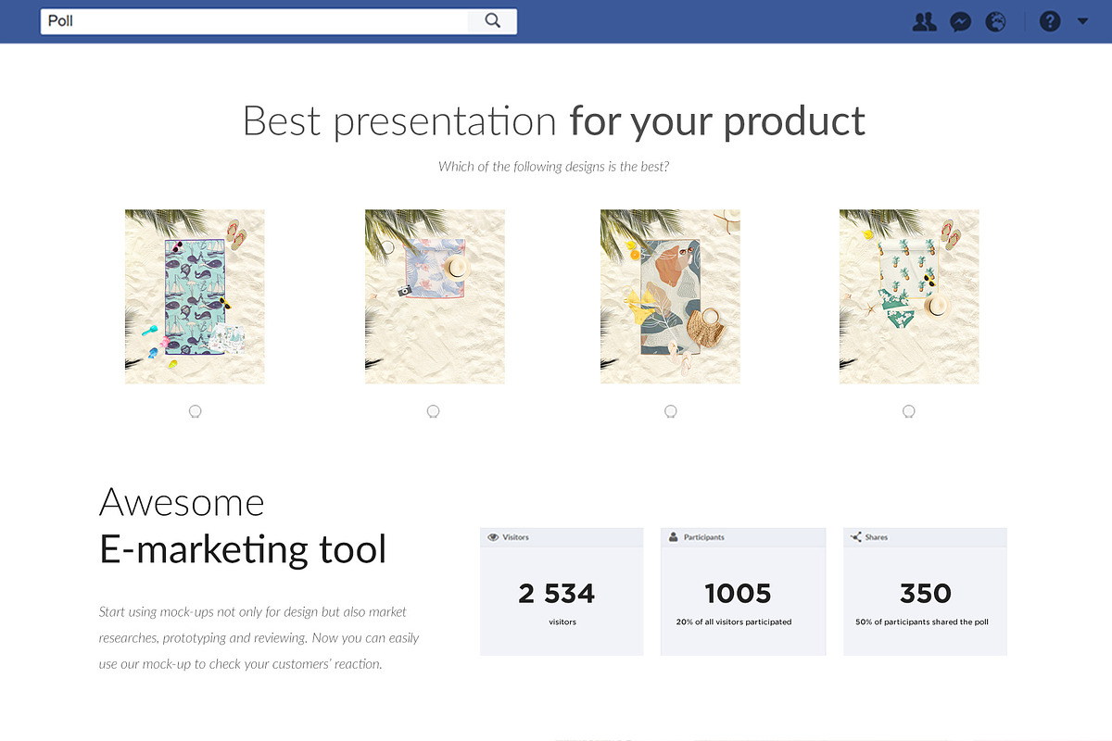Open the globe notifications icon

pos(996,21)
